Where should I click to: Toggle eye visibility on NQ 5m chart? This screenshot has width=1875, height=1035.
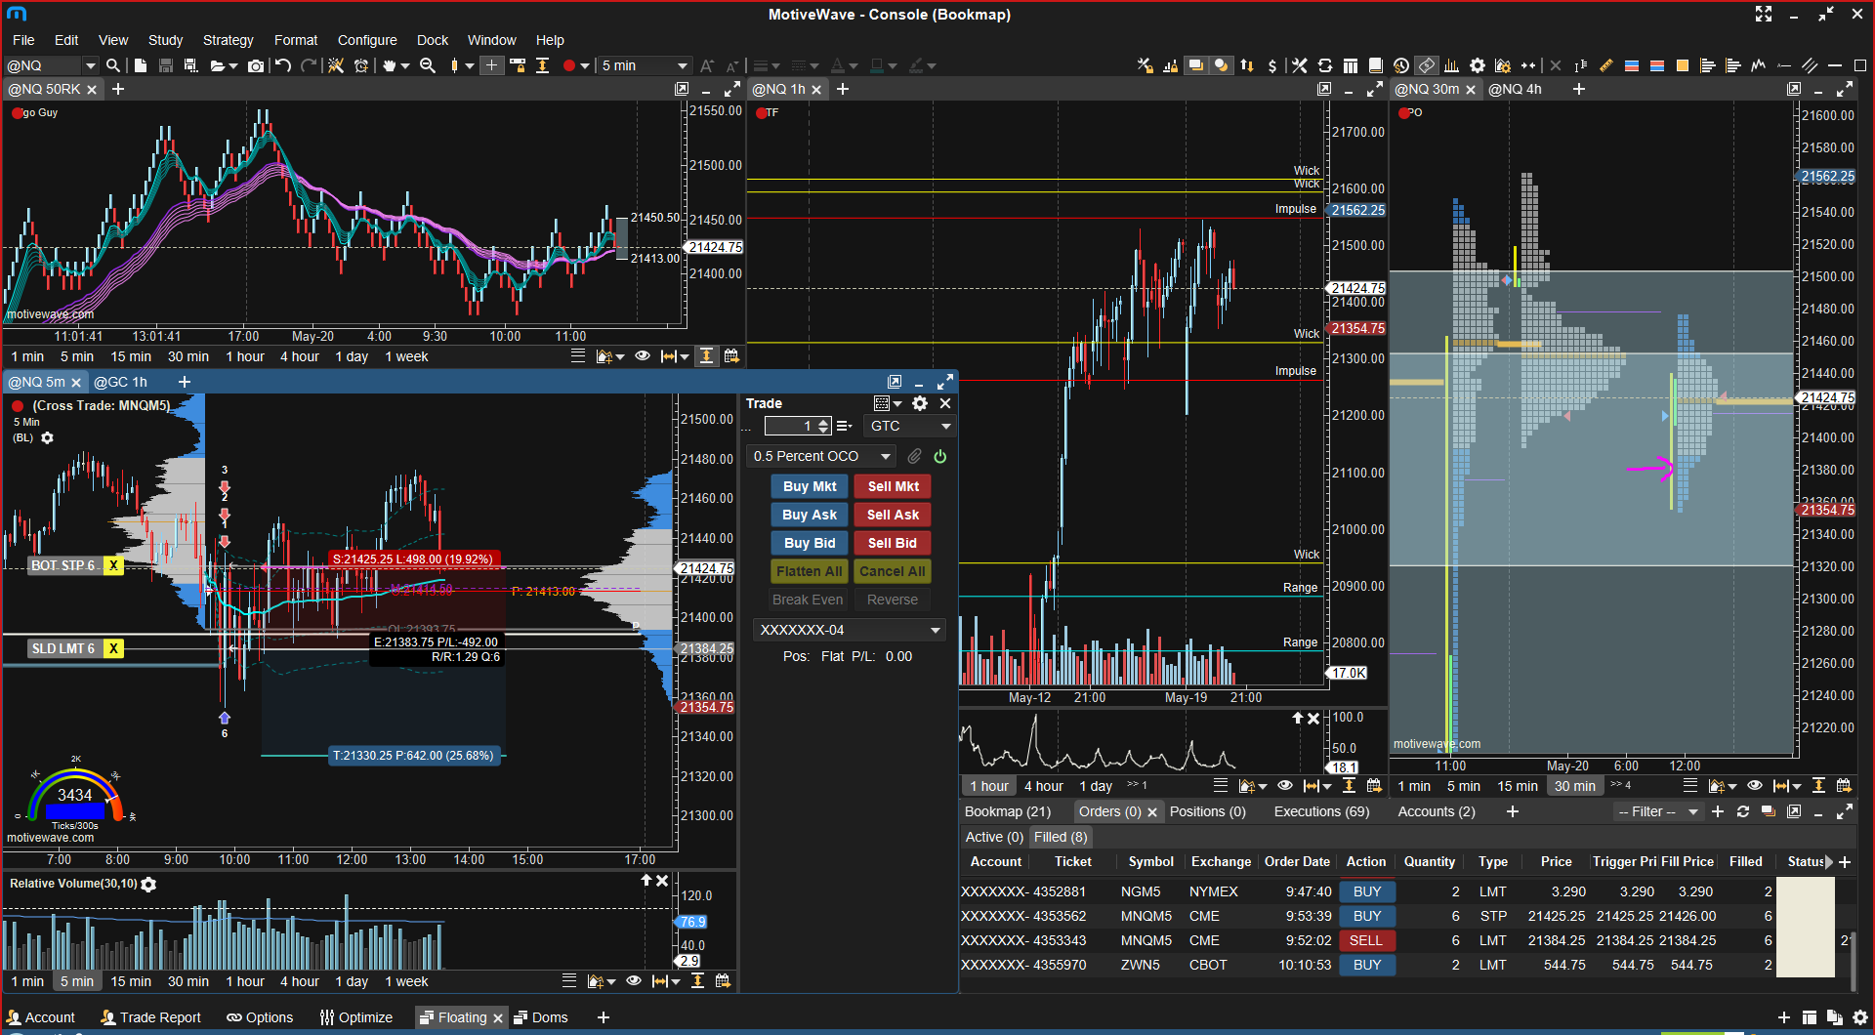point(634,980)
